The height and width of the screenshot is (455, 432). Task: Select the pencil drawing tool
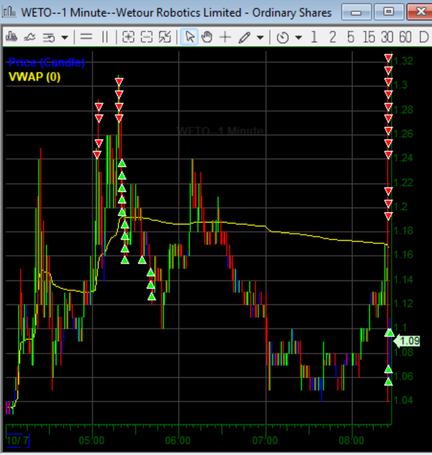click(x=244, y=37)
